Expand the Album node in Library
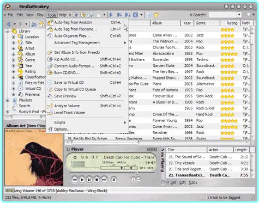This screenshot has width=259, height=203. pyautogui.click(x=13, y=54)
